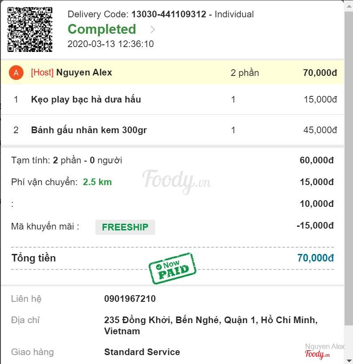The width and height of the screenshot is (353, 364).
Task: Select the FREESHIP promo code tag
Action: (125, 227)
